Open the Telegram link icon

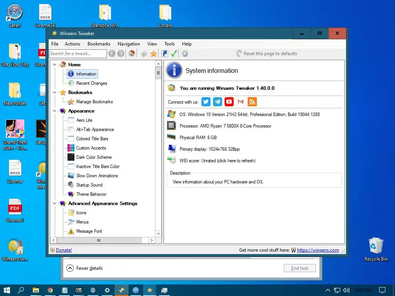[x=218, y=102]
